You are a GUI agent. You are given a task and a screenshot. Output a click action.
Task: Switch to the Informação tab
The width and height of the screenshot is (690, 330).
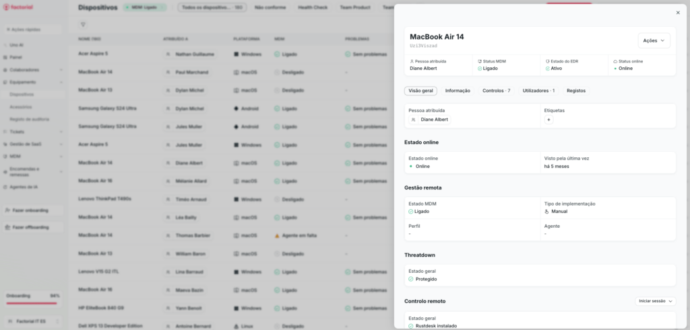tap(458, 91)
